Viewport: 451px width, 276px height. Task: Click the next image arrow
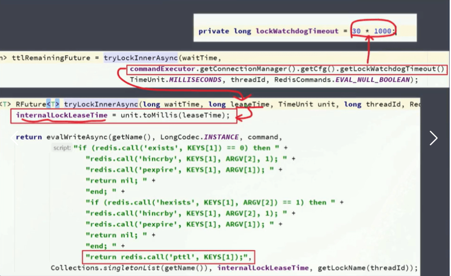pos(433,138)
